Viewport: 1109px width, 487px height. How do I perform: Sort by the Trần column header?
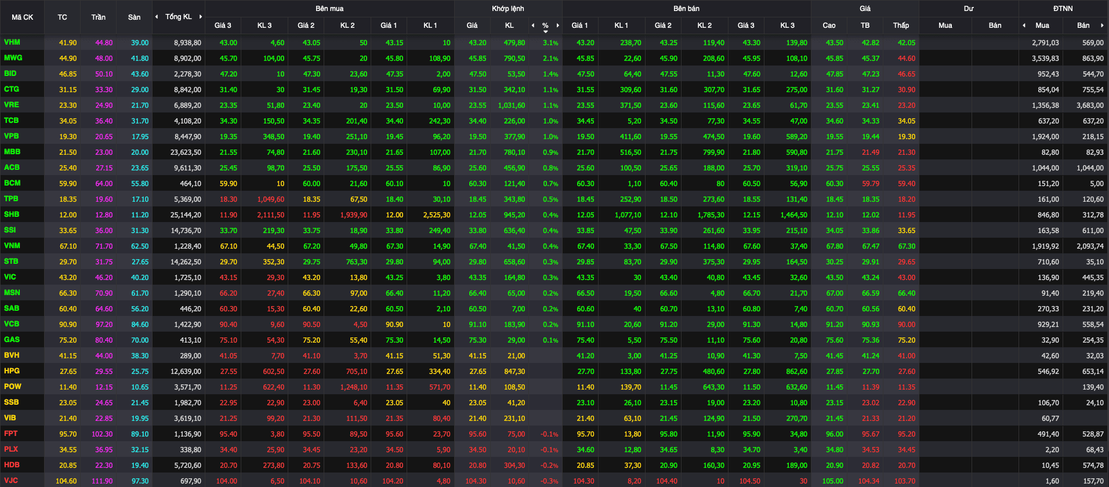(98, 17)
